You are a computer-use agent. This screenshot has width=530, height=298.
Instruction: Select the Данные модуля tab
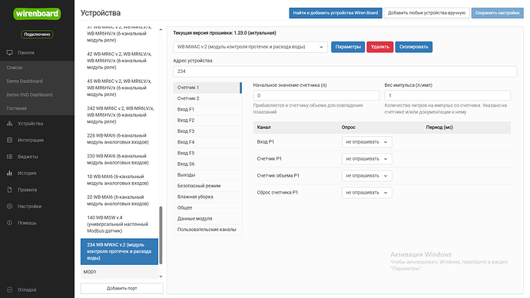point(207,219)
